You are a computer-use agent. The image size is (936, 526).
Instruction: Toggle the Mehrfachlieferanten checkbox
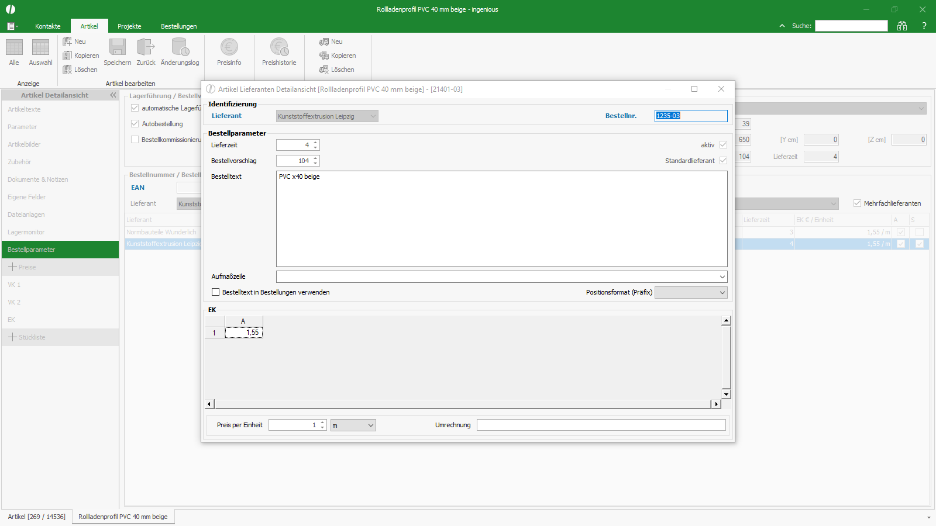[857, 203]
